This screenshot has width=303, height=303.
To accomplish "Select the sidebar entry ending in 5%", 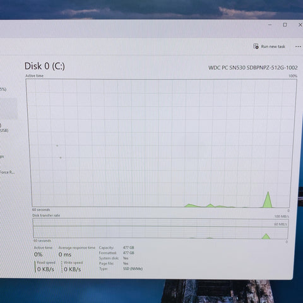I will (3, 90).
